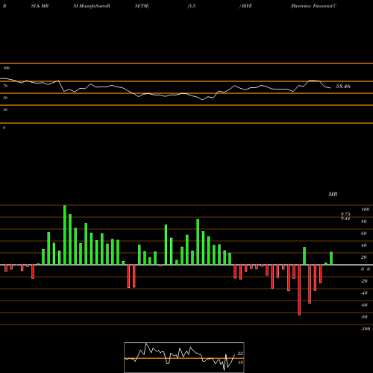Click value 18 in the mini chart
This screenshot has height=373, width=373.
point(240,363)
